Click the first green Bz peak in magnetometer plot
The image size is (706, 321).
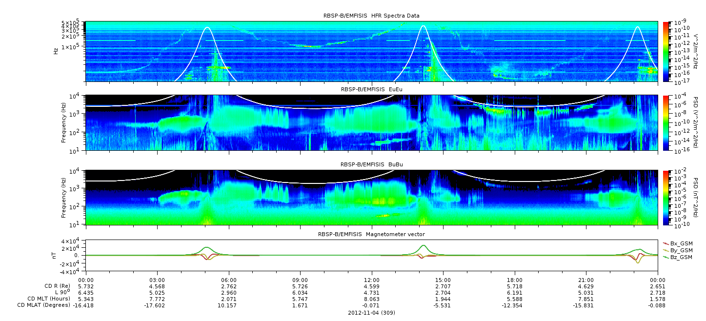206,248
